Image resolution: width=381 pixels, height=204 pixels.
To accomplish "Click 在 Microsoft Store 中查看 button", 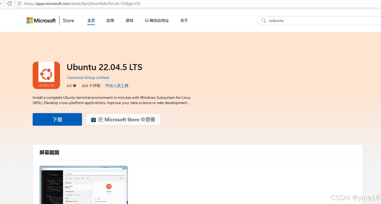I will [x=123, y=119].
